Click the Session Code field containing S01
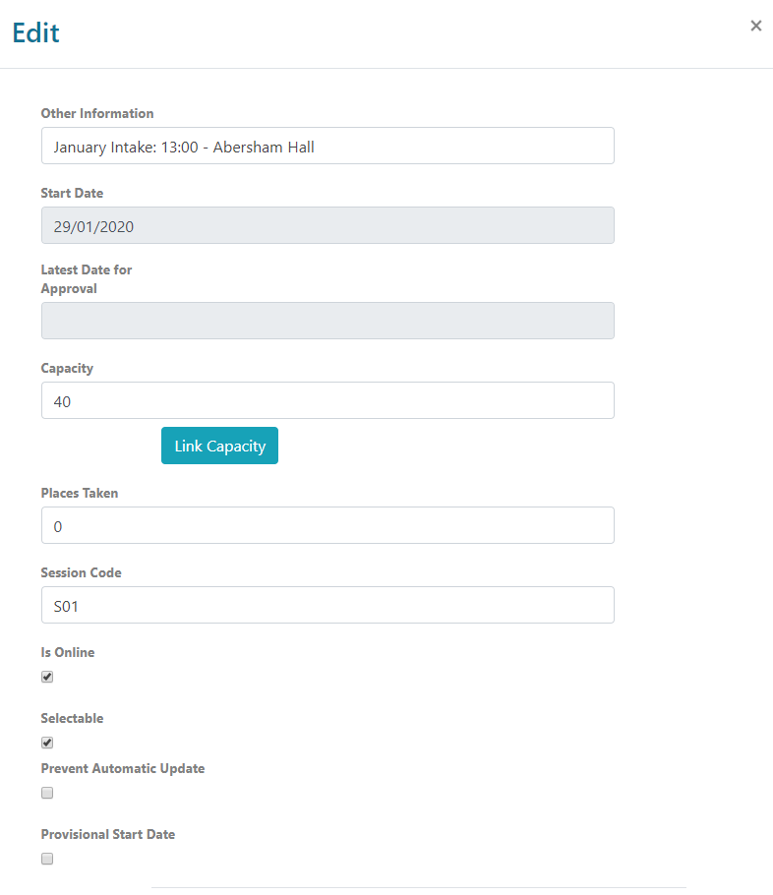The height and width of the screenshot is (895, 773). click(327, 605)
